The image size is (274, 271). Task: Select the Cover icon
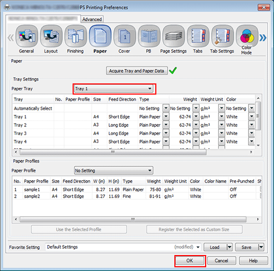click(125, 36)
